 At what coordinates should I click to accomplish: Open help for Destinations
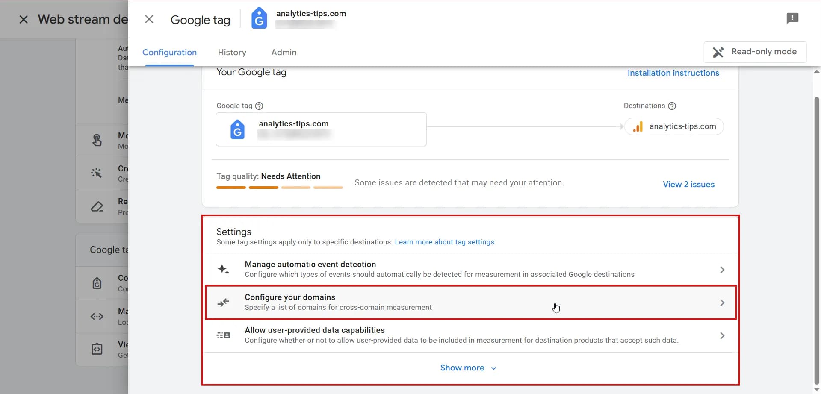tap(672, 106)
